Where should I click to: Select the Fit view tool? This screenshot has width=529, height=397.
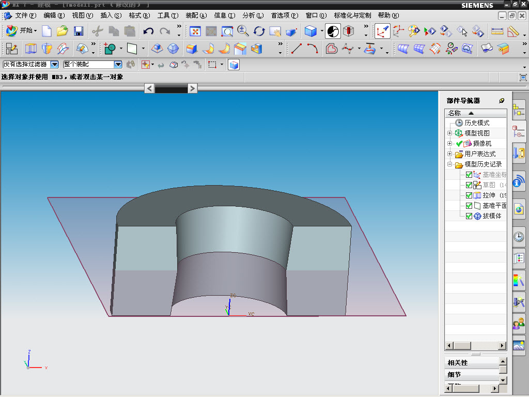(195, 31)
